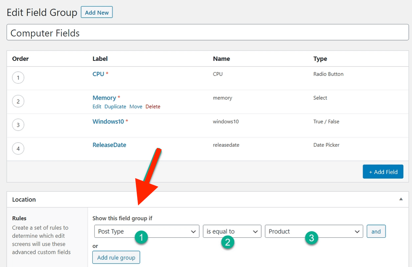Open the 'is equal to' operator dropdown
This screenshot has width=412, height=267.
click(232, 231)
